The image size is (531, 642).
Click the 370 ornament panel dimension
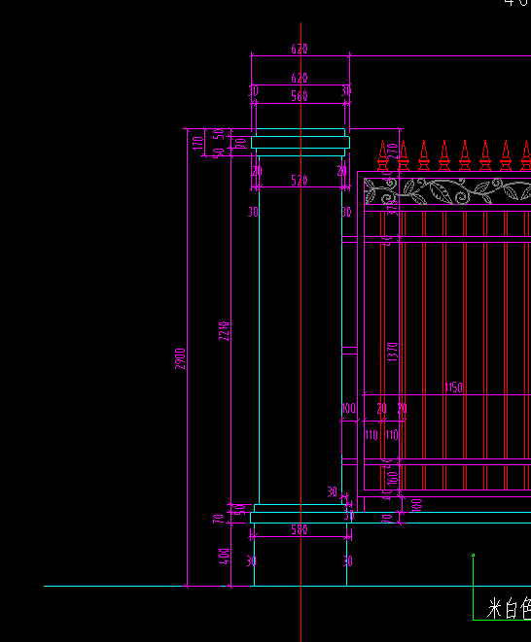click(x=392, y=208)
